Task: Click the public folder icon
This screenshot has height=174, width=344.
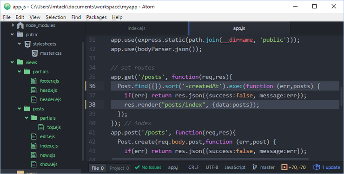Action: point(20,34)
